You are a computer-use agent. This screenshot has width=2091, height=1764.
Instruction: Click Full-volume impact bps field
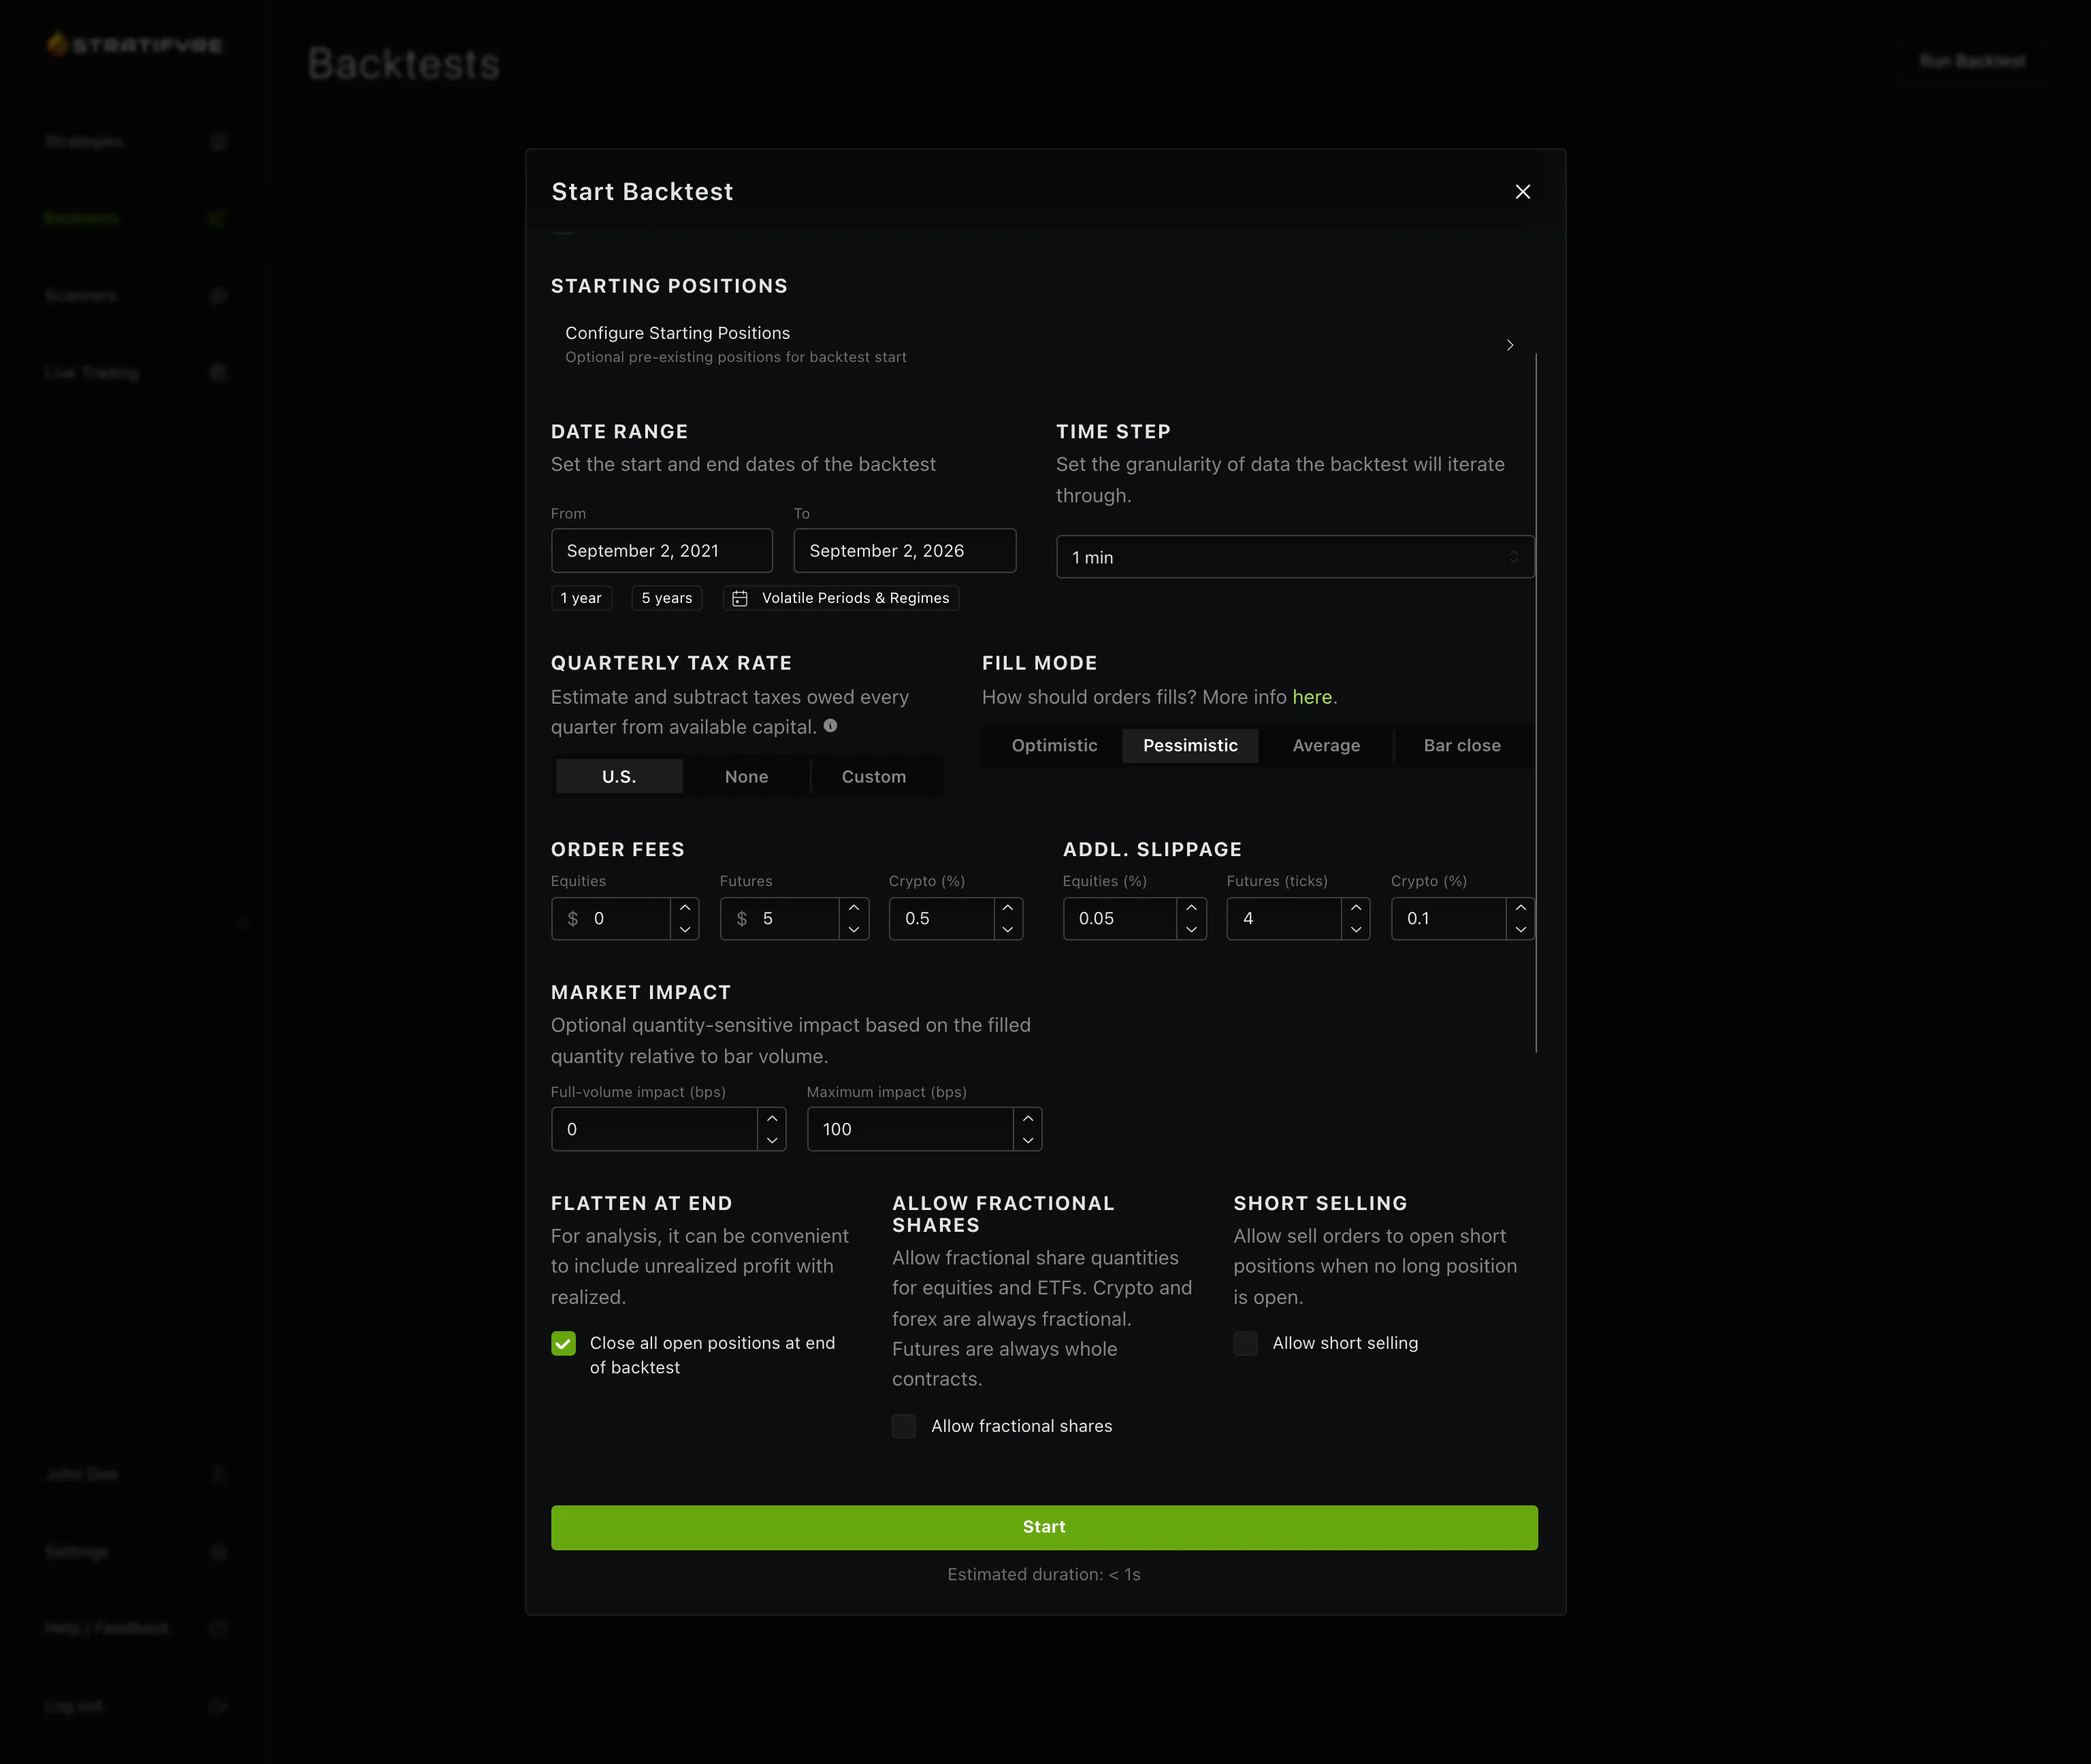(x=654, y=1129)
